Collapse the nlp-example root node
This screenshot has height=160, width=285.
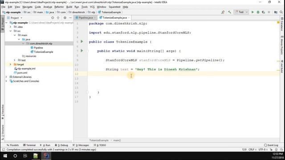7,23
